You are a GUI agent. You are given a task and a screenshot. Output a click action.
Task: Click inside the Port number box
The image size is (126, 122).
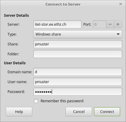pyautogui.click(x=100, y=25)
